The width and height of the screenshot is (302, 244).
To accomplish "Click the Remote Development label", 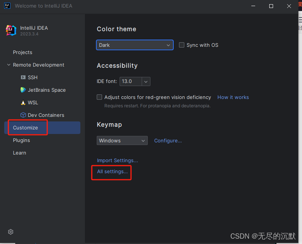I will point(38,65).
